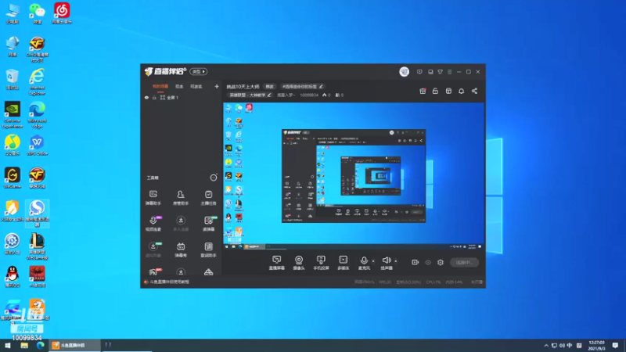Select the third scene tab
Image resolution: width=626 pixels, height=352 pixels.
pos(196,87)
